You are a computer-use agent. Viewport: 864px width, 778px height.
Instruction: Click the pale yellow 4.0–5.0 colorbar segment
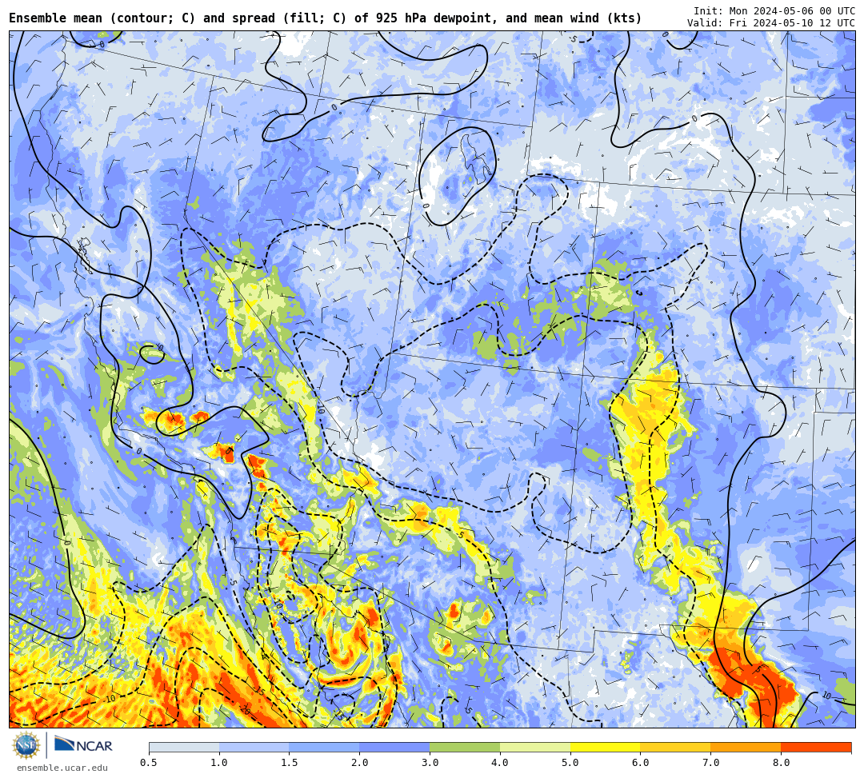(x=535, y=747)
